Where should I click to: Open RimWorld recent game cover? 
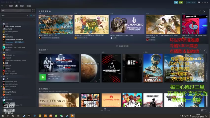(x=90, y=68)
